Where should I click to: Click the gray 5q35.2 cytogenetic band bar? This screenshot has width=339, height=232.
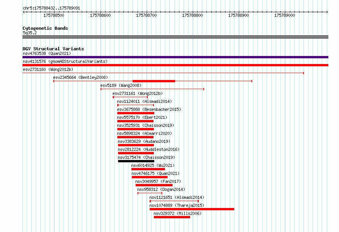tap(175, 37)
